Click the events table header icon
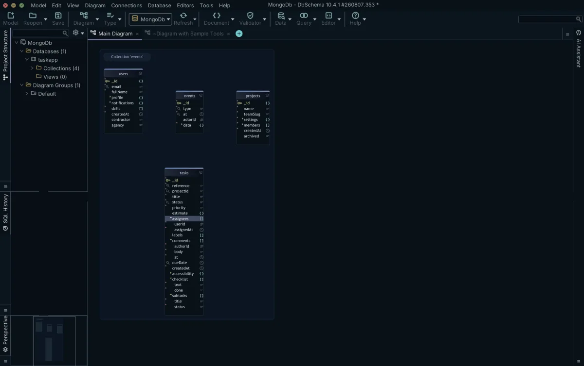 click(201, 96)
